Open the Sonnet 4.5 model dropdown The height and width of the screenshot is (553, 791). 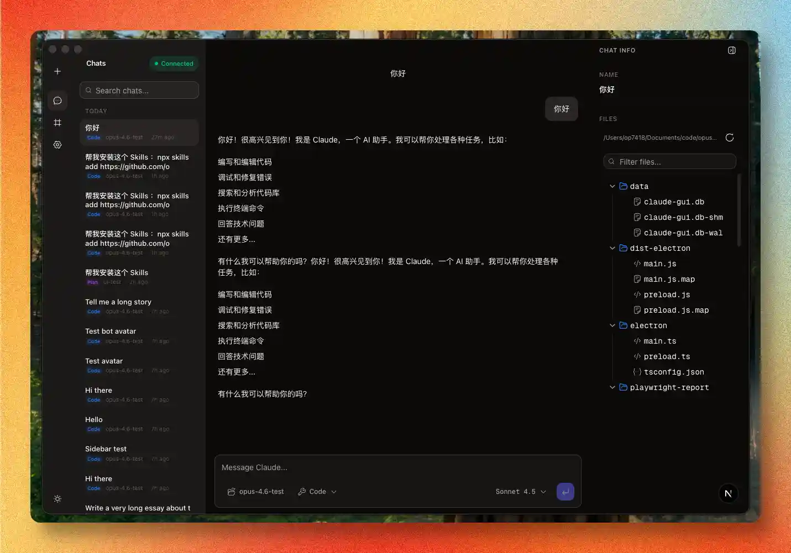point(520,491)
